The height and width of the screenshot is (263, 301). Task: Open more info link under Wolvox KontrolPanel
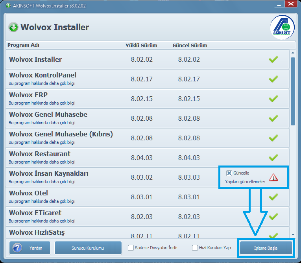(x=42, y=83)
